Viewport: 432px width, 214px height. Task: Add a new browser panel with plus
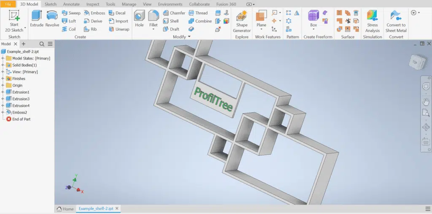[24, 44]
